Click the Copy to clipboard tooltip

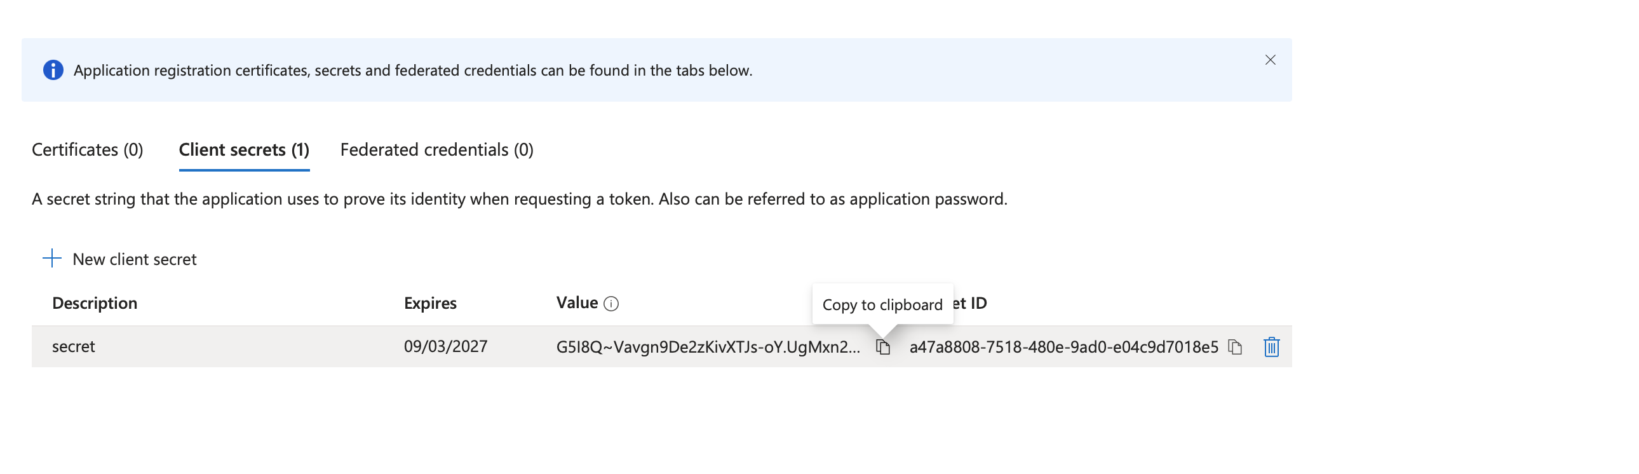click(882, 305)
